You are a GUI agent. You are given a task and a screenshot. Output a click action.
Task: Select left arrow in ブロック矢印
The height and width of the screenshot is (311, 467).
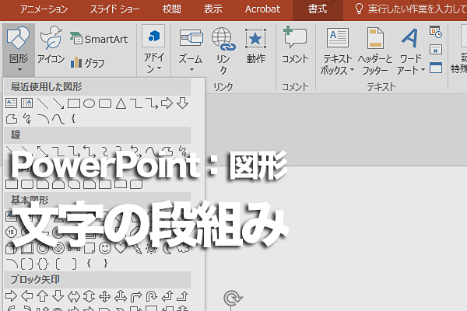tap(27, 296)
